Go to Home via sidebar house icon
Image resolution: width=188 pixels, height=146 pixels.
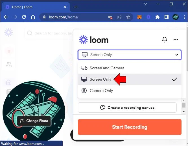[9, 82]
